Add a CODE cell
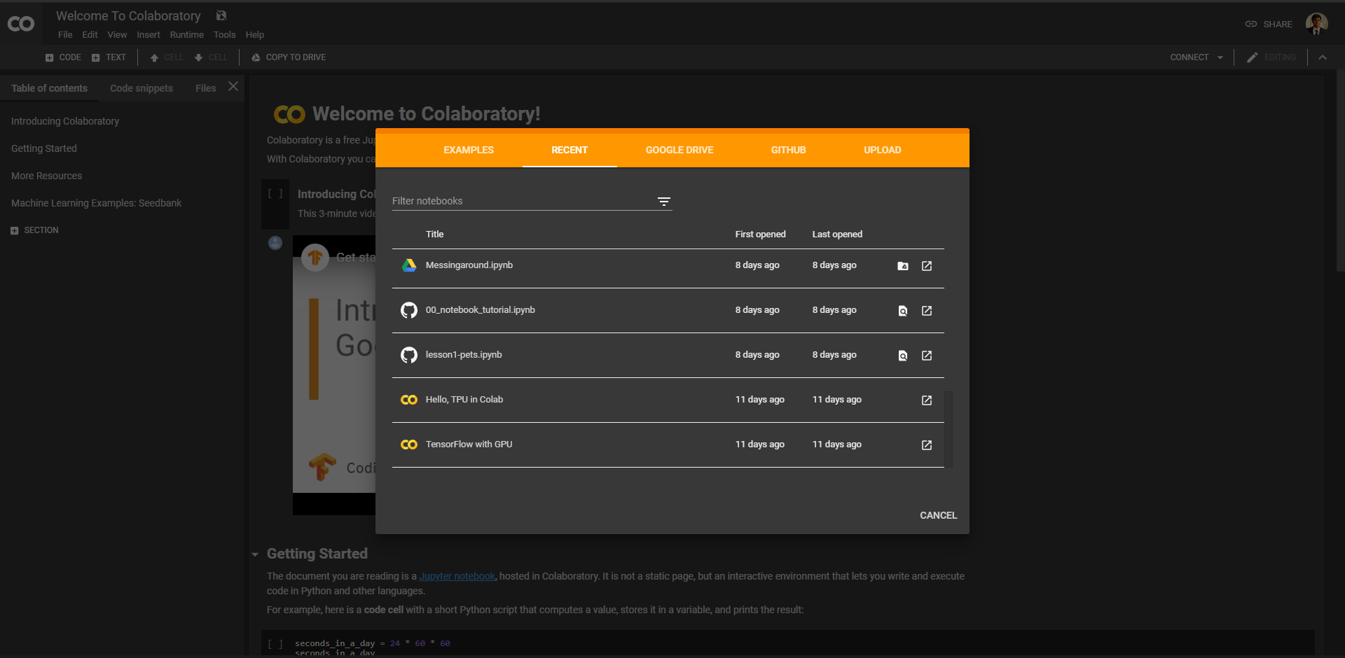The height and width of the screenshot is (658, 1345). (x=63, y=57)
